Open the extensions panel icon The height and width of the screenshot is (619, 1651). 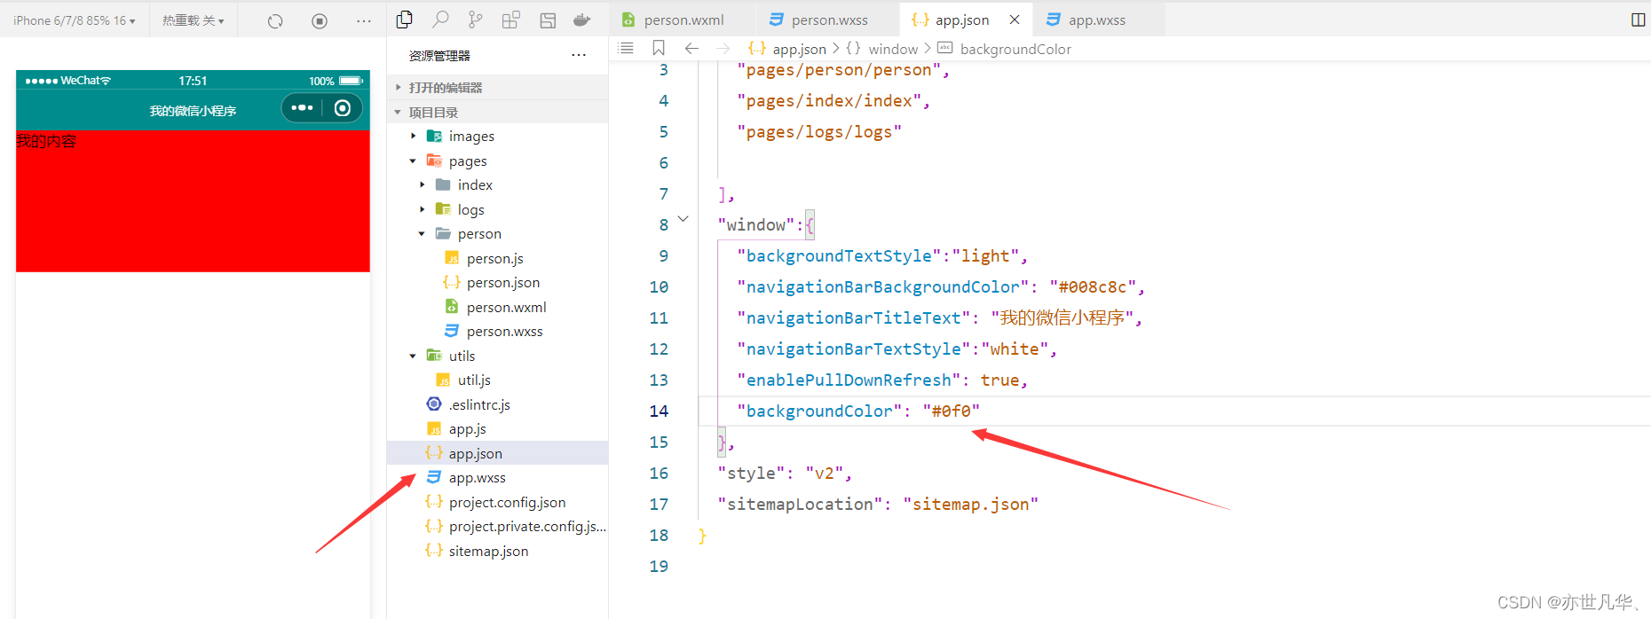click(x=511, y=20)
